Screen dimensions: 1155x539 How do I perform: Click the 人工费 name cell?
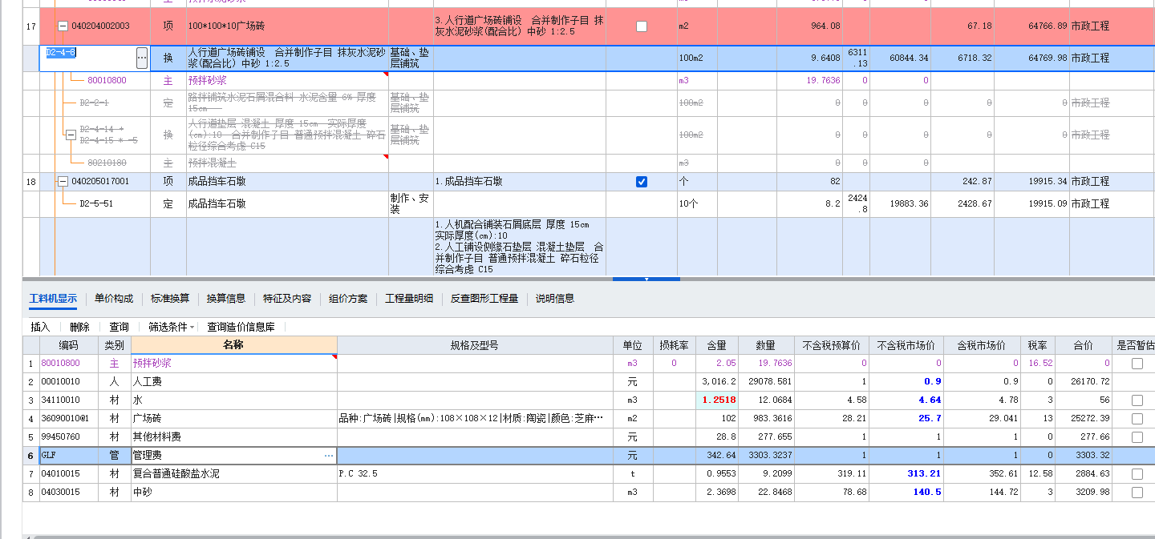click(x=233, y=382)
